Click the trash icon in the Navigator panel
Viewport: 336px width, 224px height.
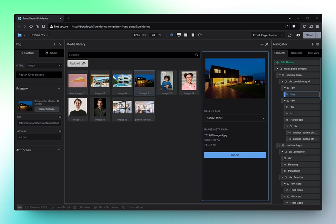317,44
